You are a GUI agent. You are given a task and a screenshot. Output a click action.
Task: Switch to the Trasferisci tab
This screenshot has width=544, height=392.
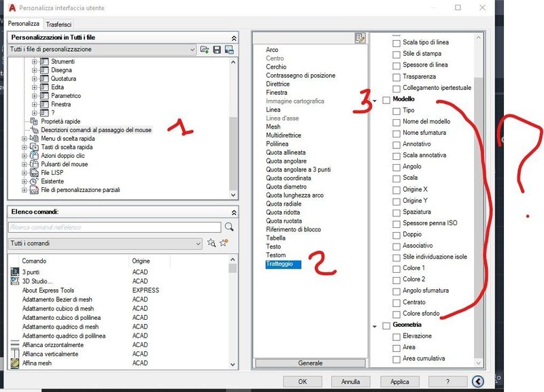(58, 24)
